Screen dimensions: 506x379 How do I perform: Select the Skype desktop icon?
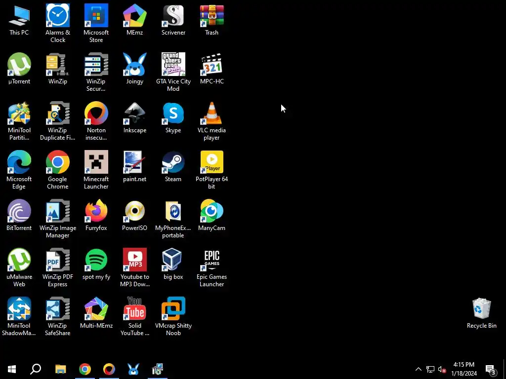pyautogui.click(x=173, y=117)
